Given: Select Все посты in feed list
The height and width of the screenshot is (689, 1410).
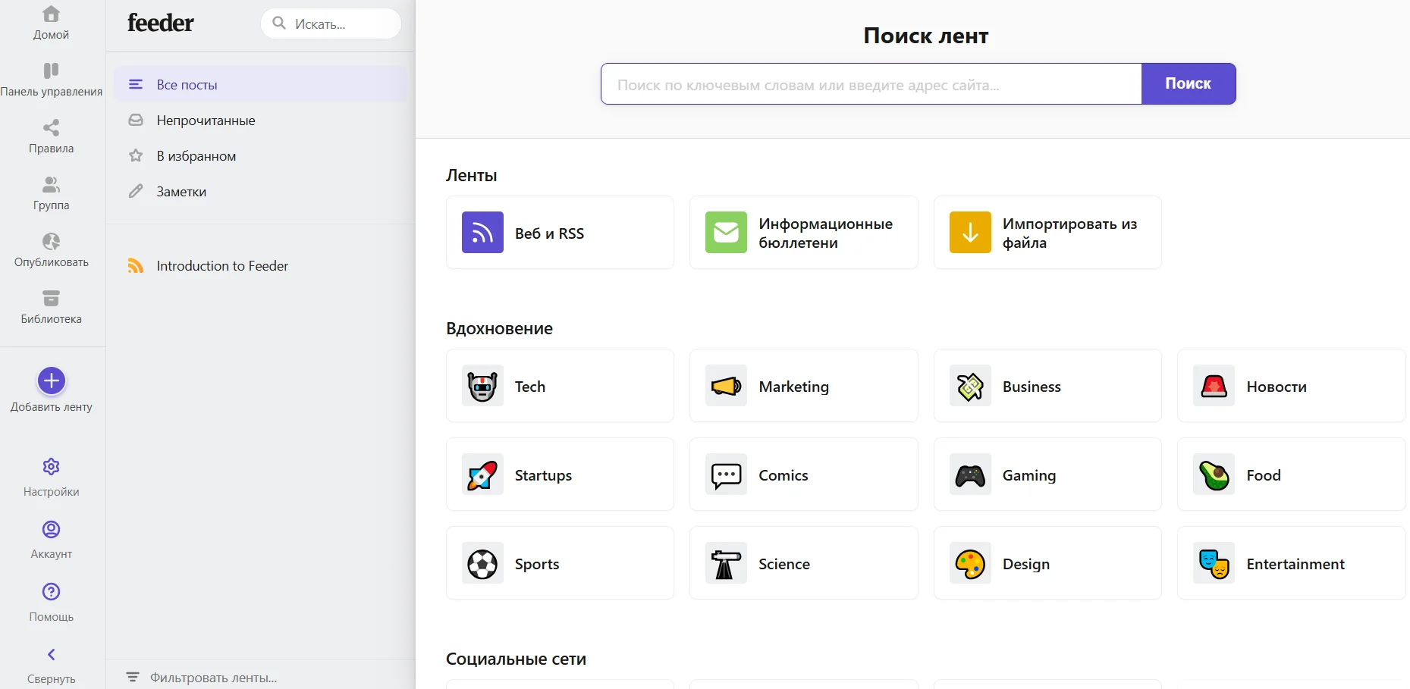Looking at the screenshot, I should point(260,84).
